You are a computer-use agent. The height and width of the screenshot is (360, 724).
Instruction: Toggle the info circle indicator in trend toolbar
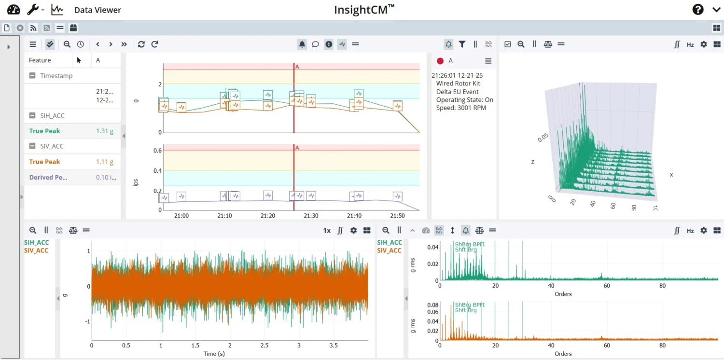329,44
